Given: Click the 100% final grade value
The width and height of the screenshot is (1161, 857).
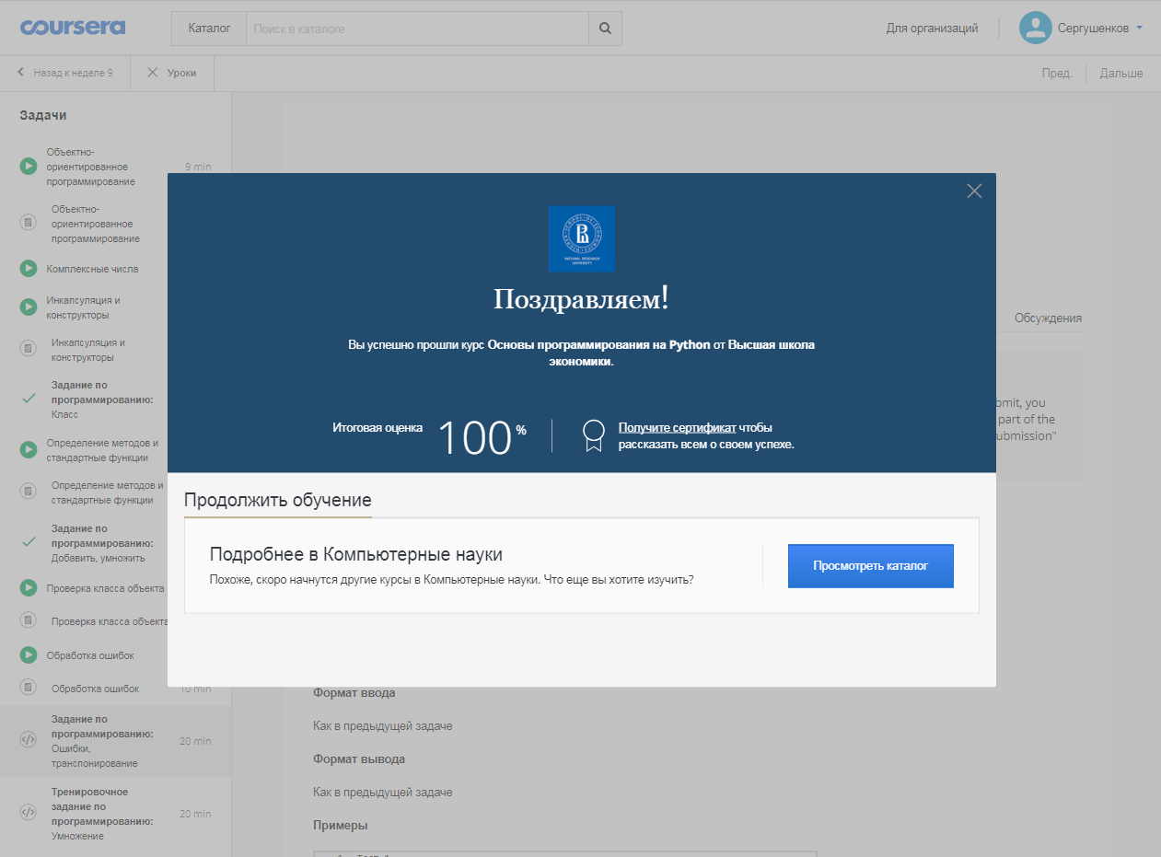Looking at the screenshot, I should coord(482,438).
